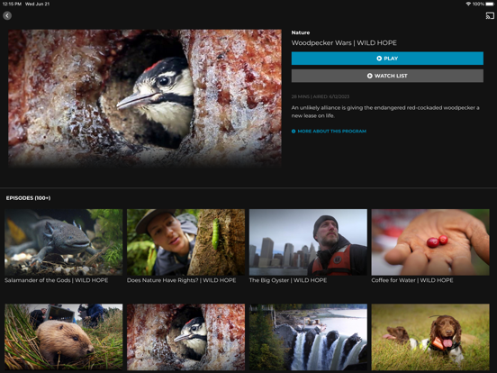Viewport: 497px width, 373px height.
Task: Open The Big Oyster thumbnail
Action: tap(308, 242)
